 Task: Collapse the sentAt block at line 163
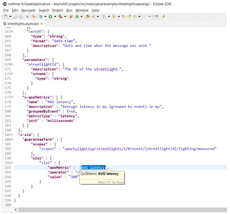click(12, 31)
